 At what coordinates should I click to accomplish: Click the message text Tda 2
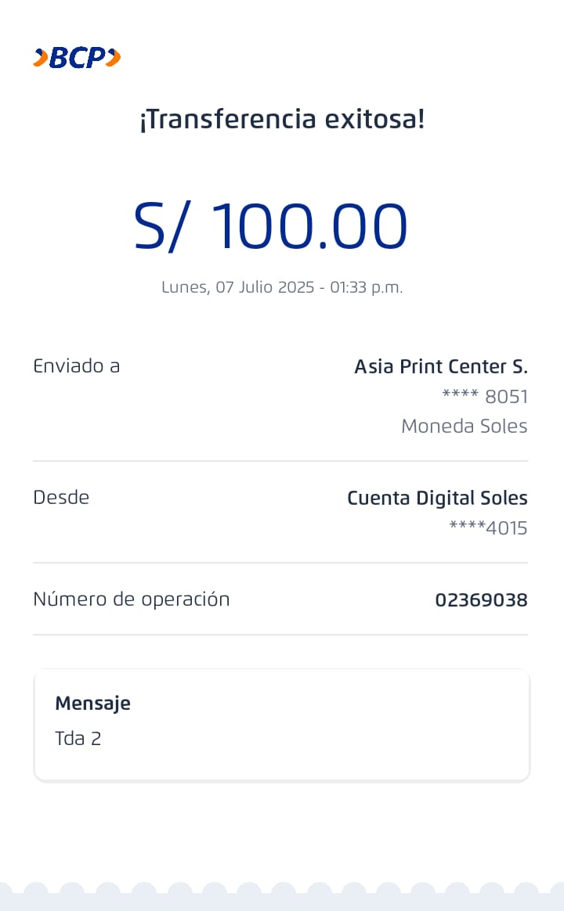click(x=78, y=738)
